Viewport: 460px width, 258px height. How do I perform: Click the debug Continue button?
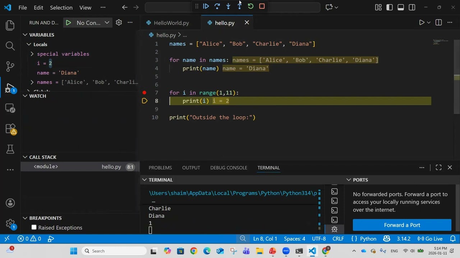pos(206,6)
